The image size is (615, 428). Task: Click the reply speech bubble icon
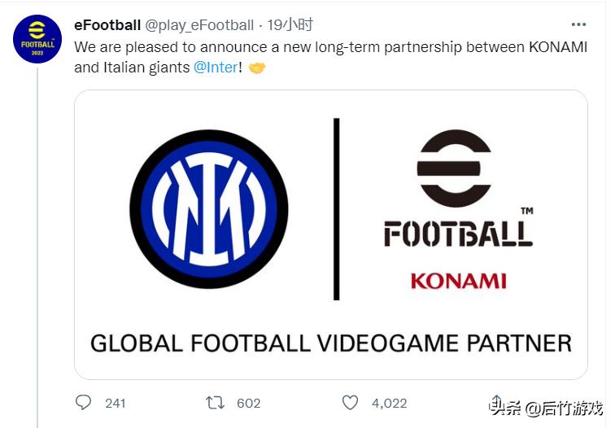84,403
